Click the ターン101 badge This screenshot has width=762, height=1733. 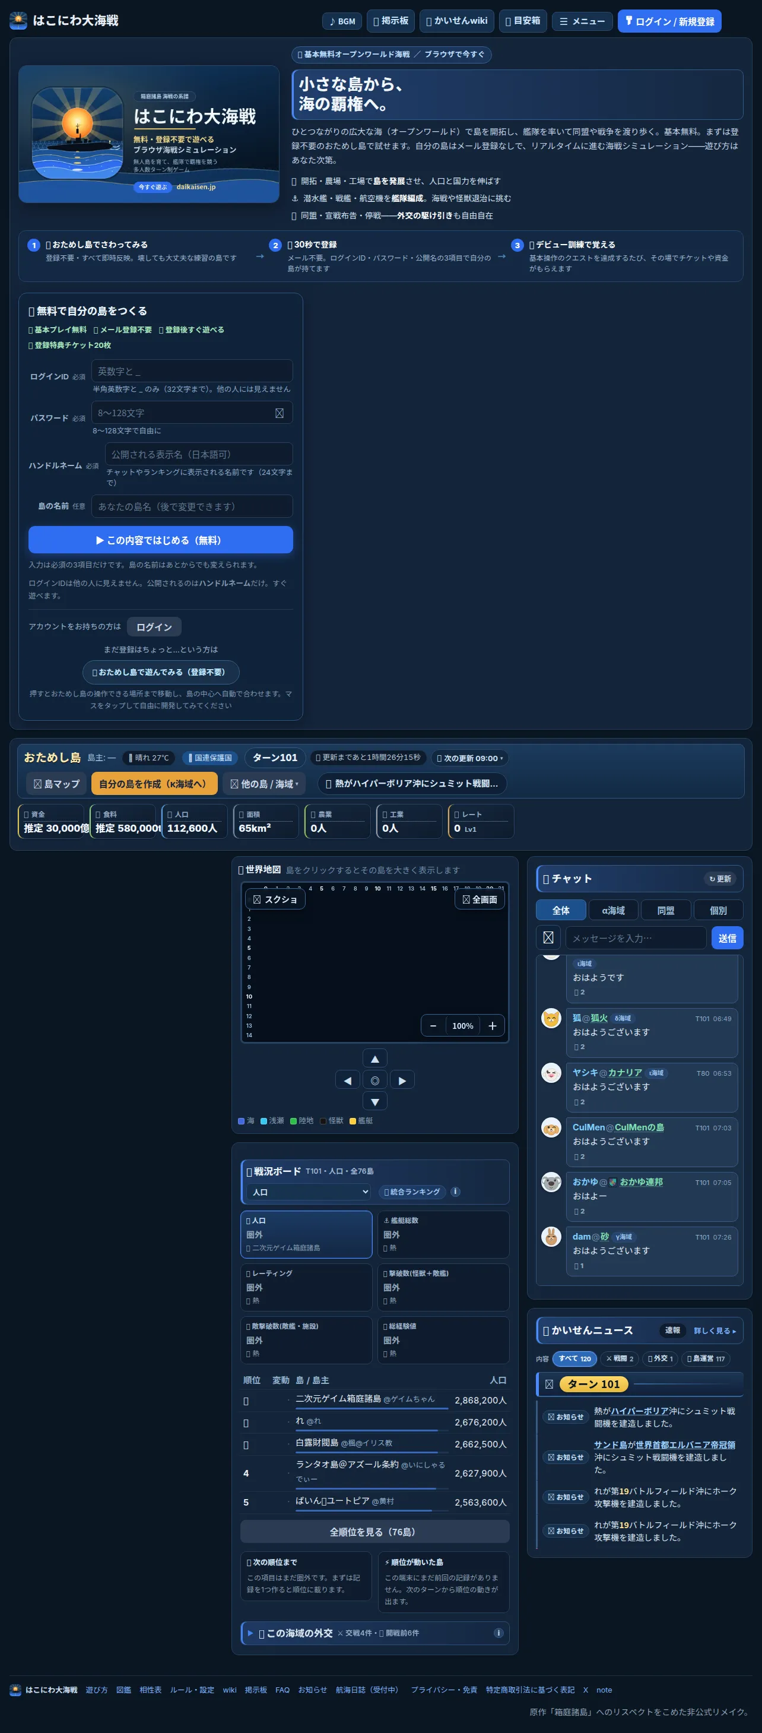point(275,758)
